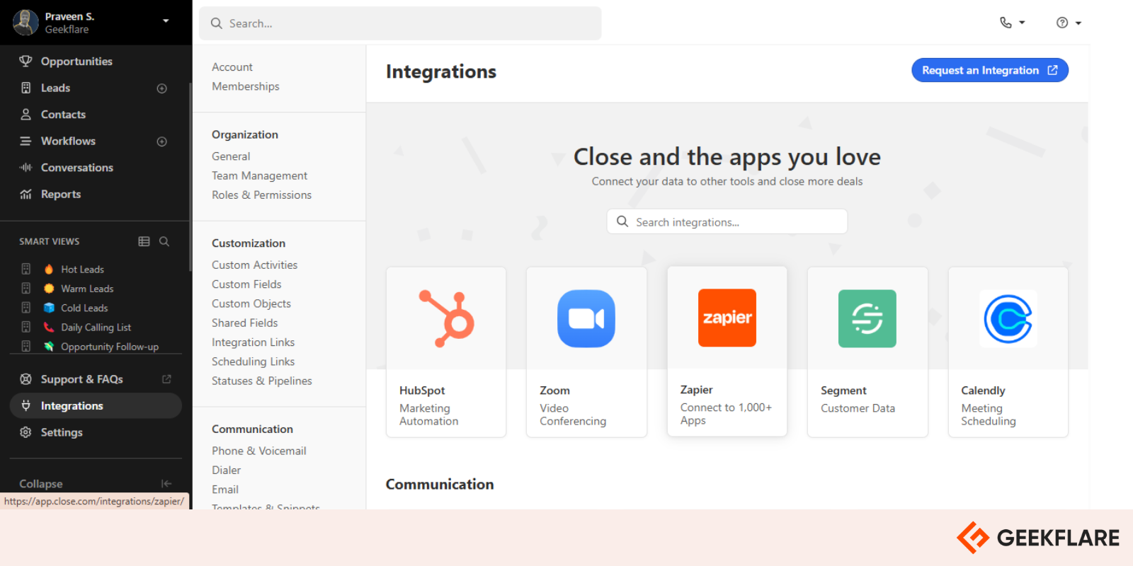Open Dialer settings link
The image size is (1133, 566).
coord(226,470)
